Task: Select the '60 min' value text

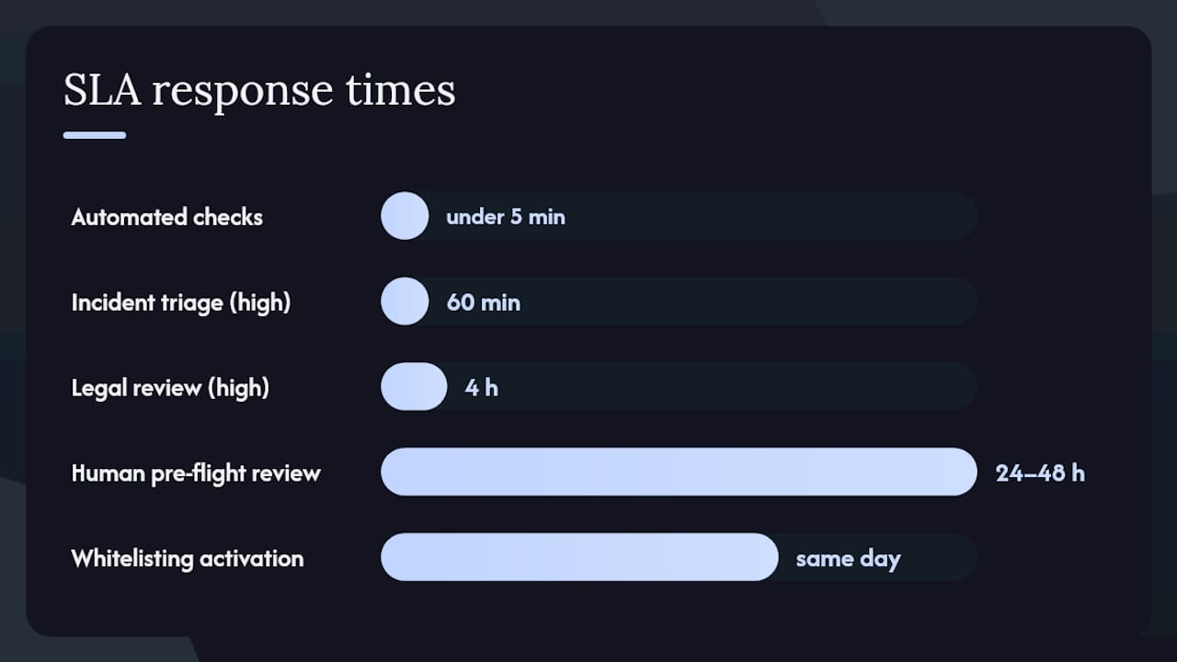Action: tap(484, 302)
